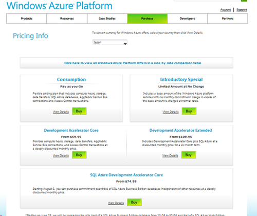This screenshot has height=216, width=257.
Task: Open the Japan country dropdown
Action: tap(110, 42)
